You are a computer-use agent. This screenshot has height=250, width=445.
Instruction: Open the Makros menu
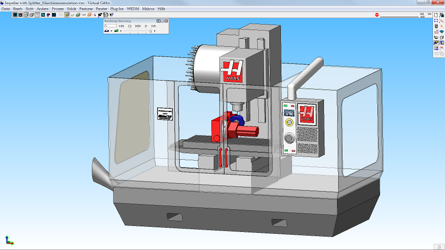pyautogui.click(x=148, y=9)
